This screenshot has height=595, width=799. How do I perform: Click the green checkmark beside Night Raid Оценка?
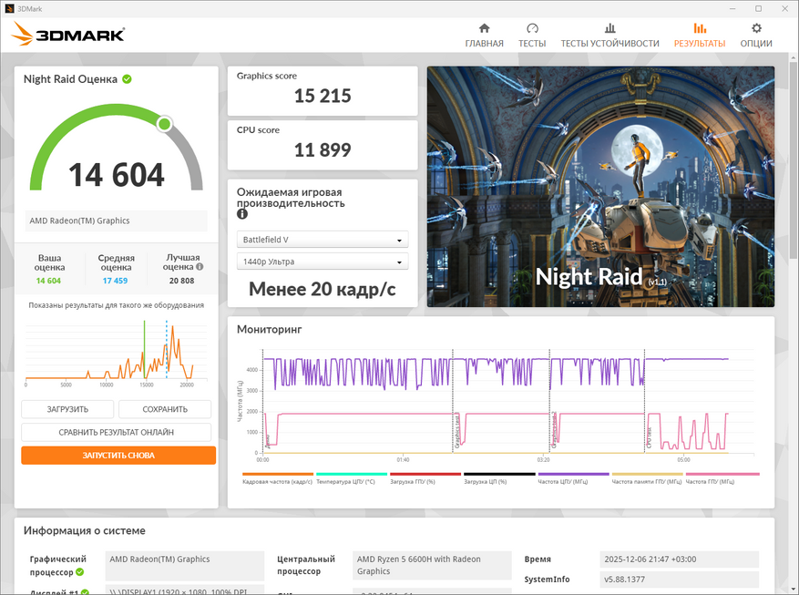[127, 79]
